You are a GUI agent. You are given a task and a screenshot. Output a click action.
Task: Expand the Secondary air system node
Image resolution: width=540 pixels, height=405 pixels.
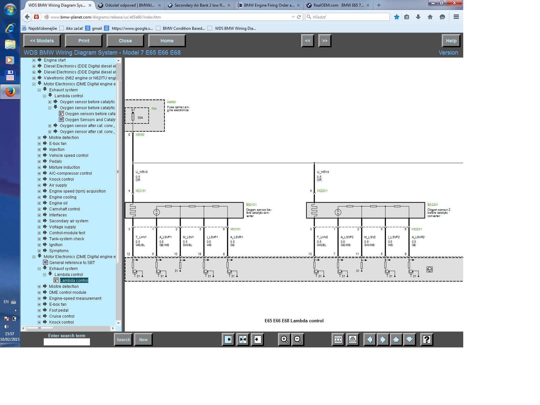pos(39,221)
